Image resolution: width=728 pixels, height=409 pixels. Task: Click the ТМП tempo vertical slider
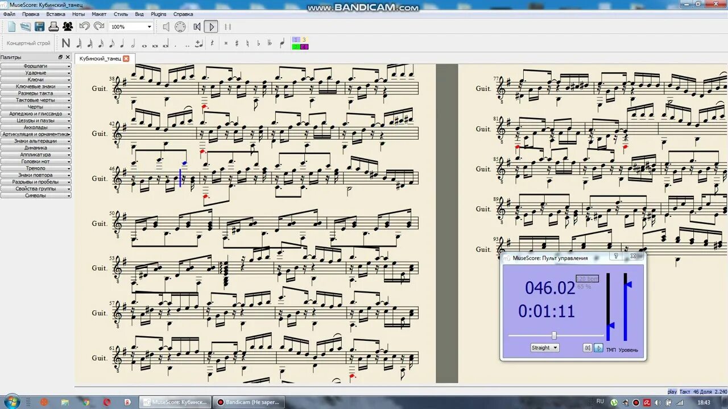[609, 307]
